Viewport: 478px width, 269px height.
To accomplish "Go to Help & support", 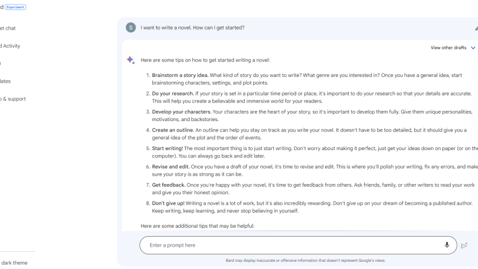I will point(13,99).
